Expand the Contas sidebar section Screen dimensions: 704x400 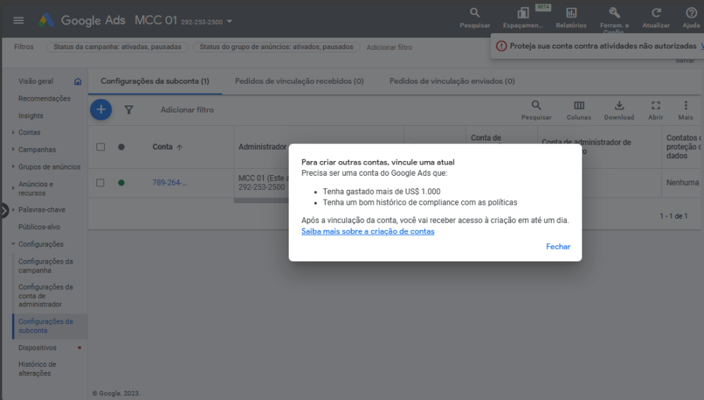[x=13, y=132]
